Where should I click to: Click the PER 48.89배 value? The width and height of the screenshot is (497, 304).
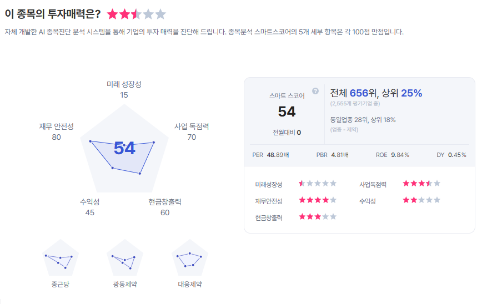click(271, 155)
